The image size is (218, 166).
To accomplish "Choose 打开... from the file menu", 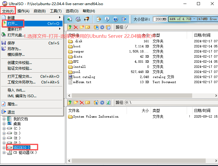I will (32, 23).
